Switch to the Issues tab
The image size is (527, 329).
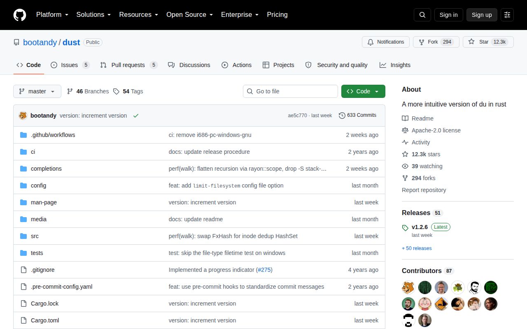click(70, 65)
